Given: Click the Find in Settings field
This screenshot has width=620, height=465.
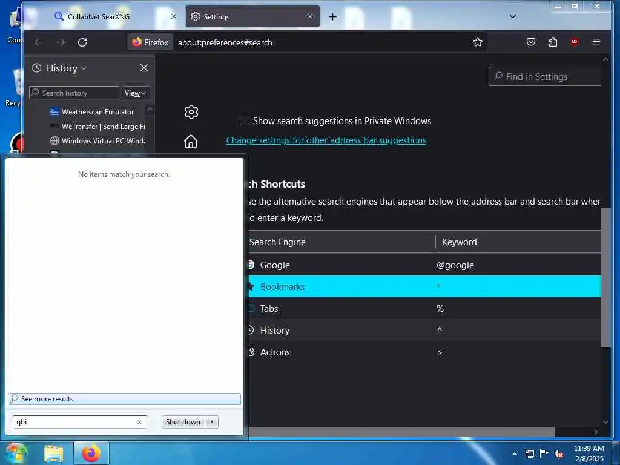Looking at the screenshot, I should [x=545, y=76].
